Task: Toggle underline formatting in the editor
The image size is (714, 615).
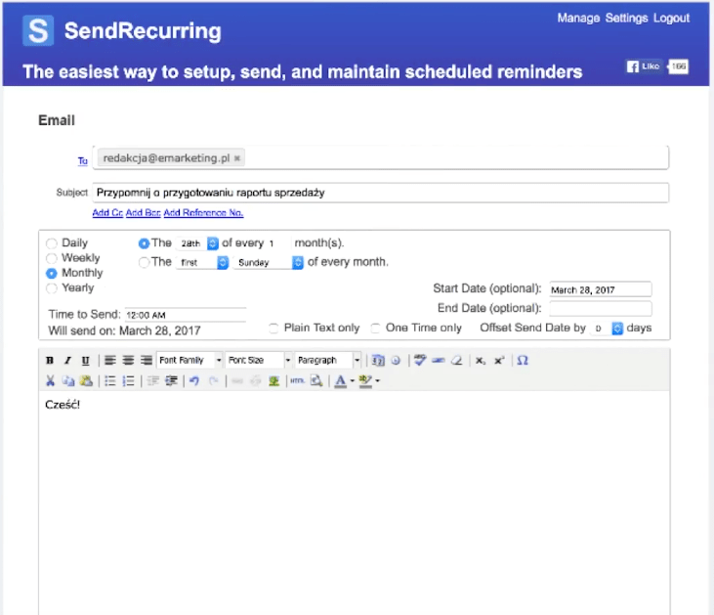Action: 85,361
